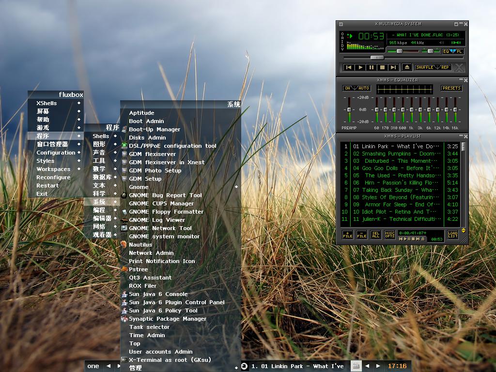Expand the Styles submenu

(56, 161)
